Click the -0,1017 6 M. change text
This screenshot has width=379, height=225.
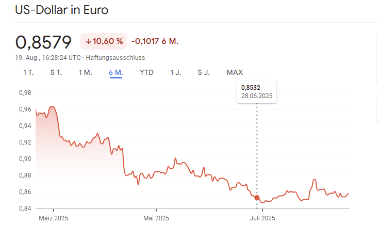tap(155, 41)
